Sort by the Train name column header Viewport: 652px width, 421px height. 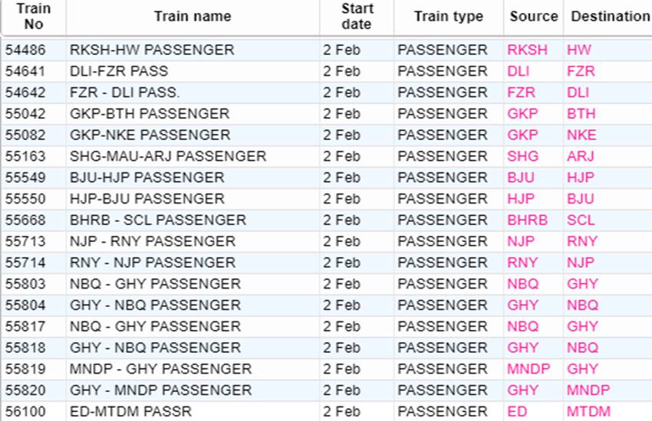point(193,17)
